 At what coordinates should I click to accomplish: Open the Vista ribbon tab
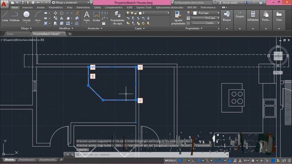[69, 7]
